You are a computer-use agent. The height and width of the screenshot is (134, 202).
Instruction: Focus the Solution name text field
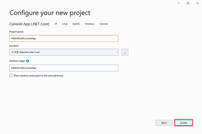click(64, 68)
